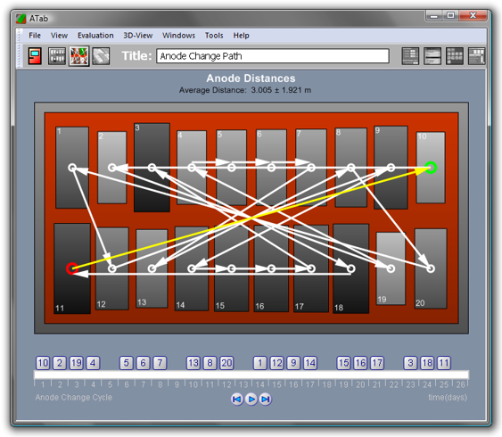Select anode 8 button on timeline
This screenshot has width=502, height=437.
coord(210,363)
